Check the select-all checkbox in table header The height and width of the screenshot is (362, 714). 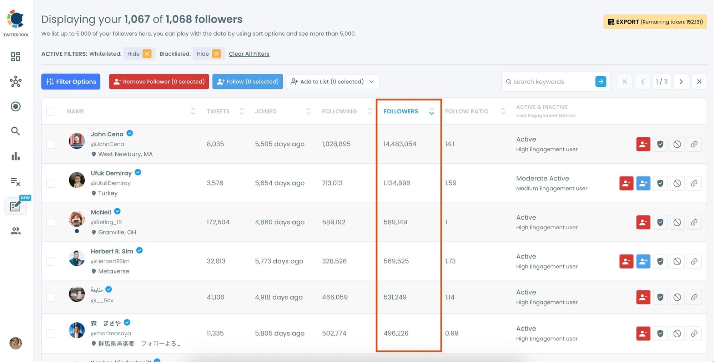point(51,111)
